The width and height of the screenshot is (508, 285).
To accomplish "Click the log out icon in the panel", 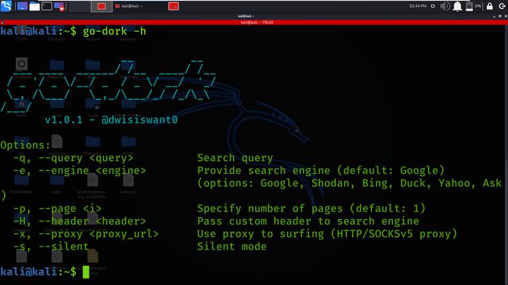I will coord(502,6).
